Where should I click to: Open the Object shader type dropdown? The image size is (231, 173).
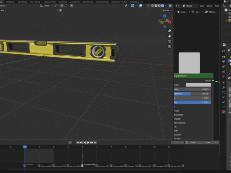[x=190, y=6]
